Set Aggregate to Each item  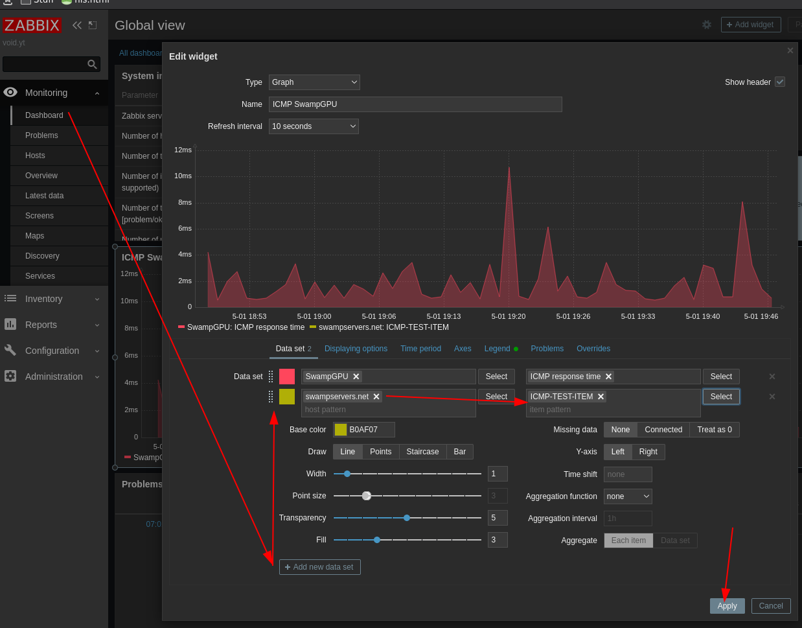tap(628, 541)
